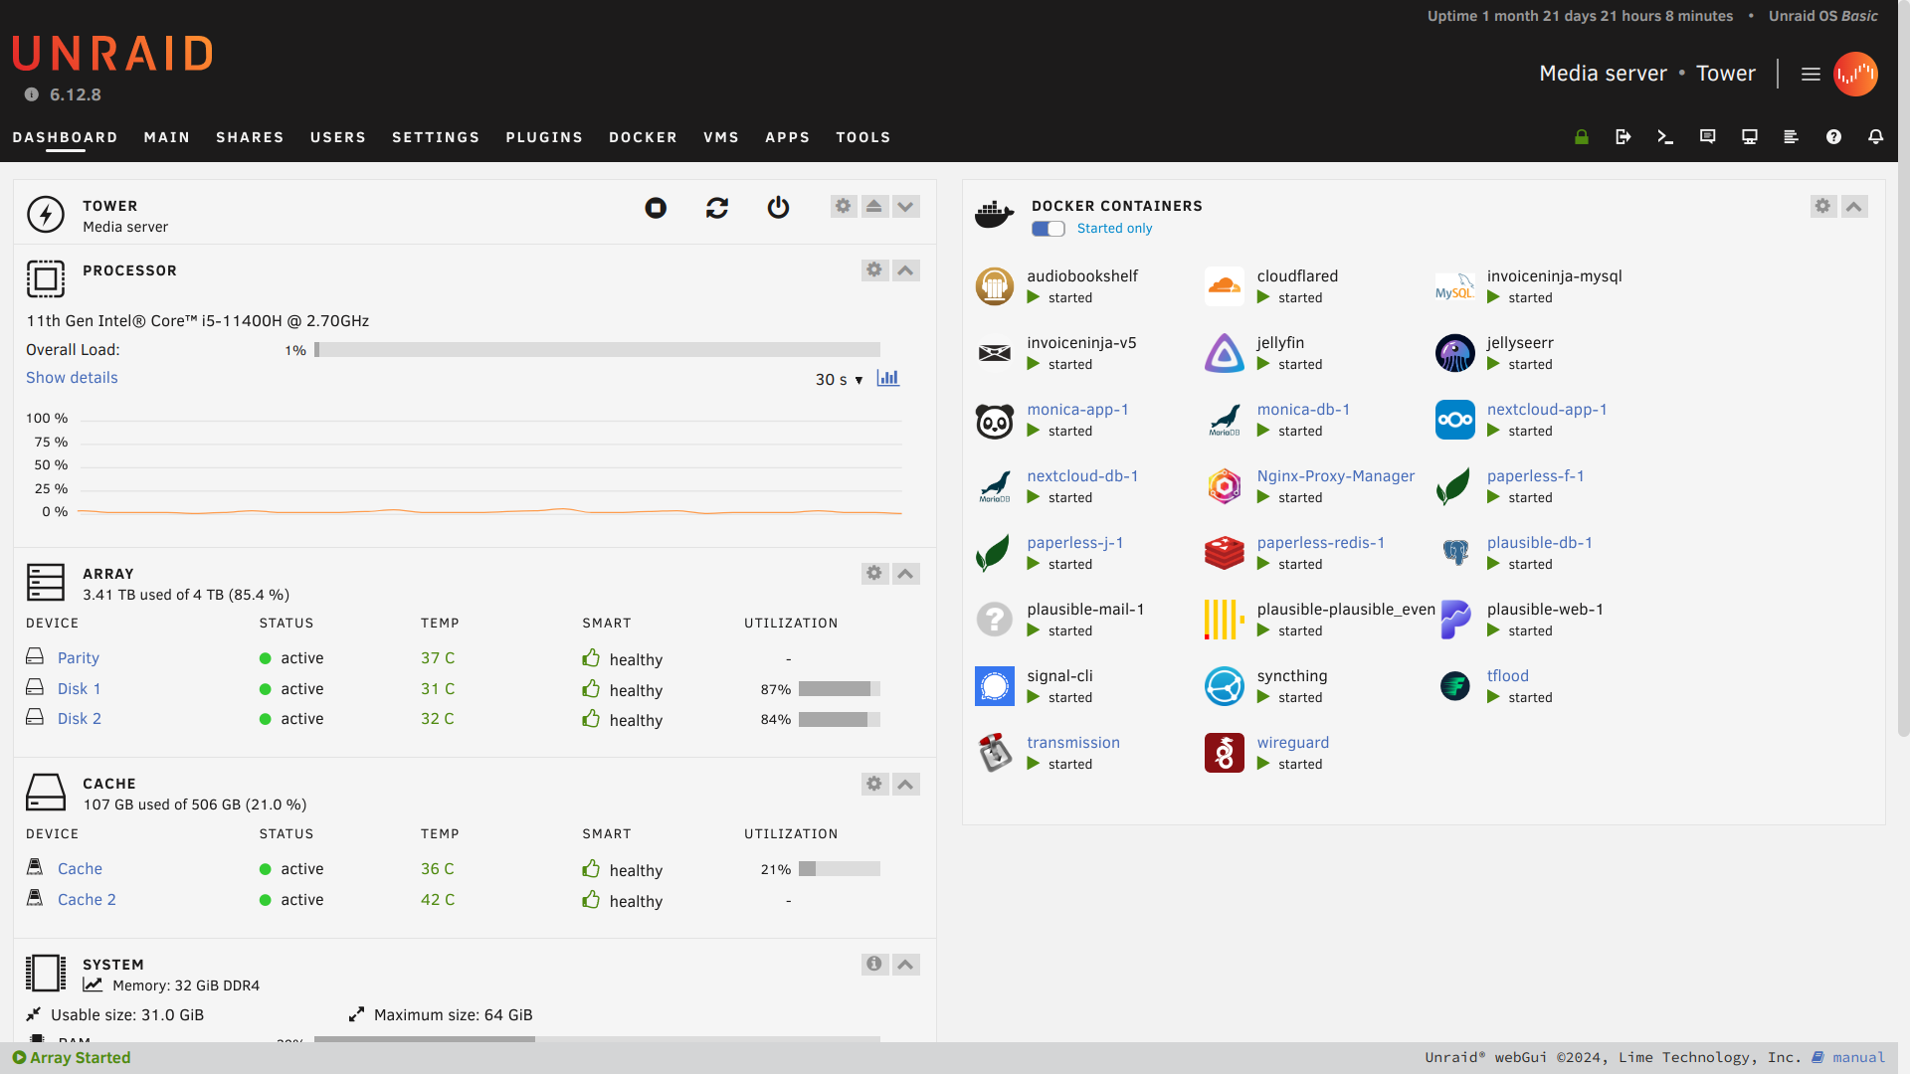This screenshot has height=1074, width=1910.
Task: Select the PLUGINS menu tab
Action: (544, 136)
